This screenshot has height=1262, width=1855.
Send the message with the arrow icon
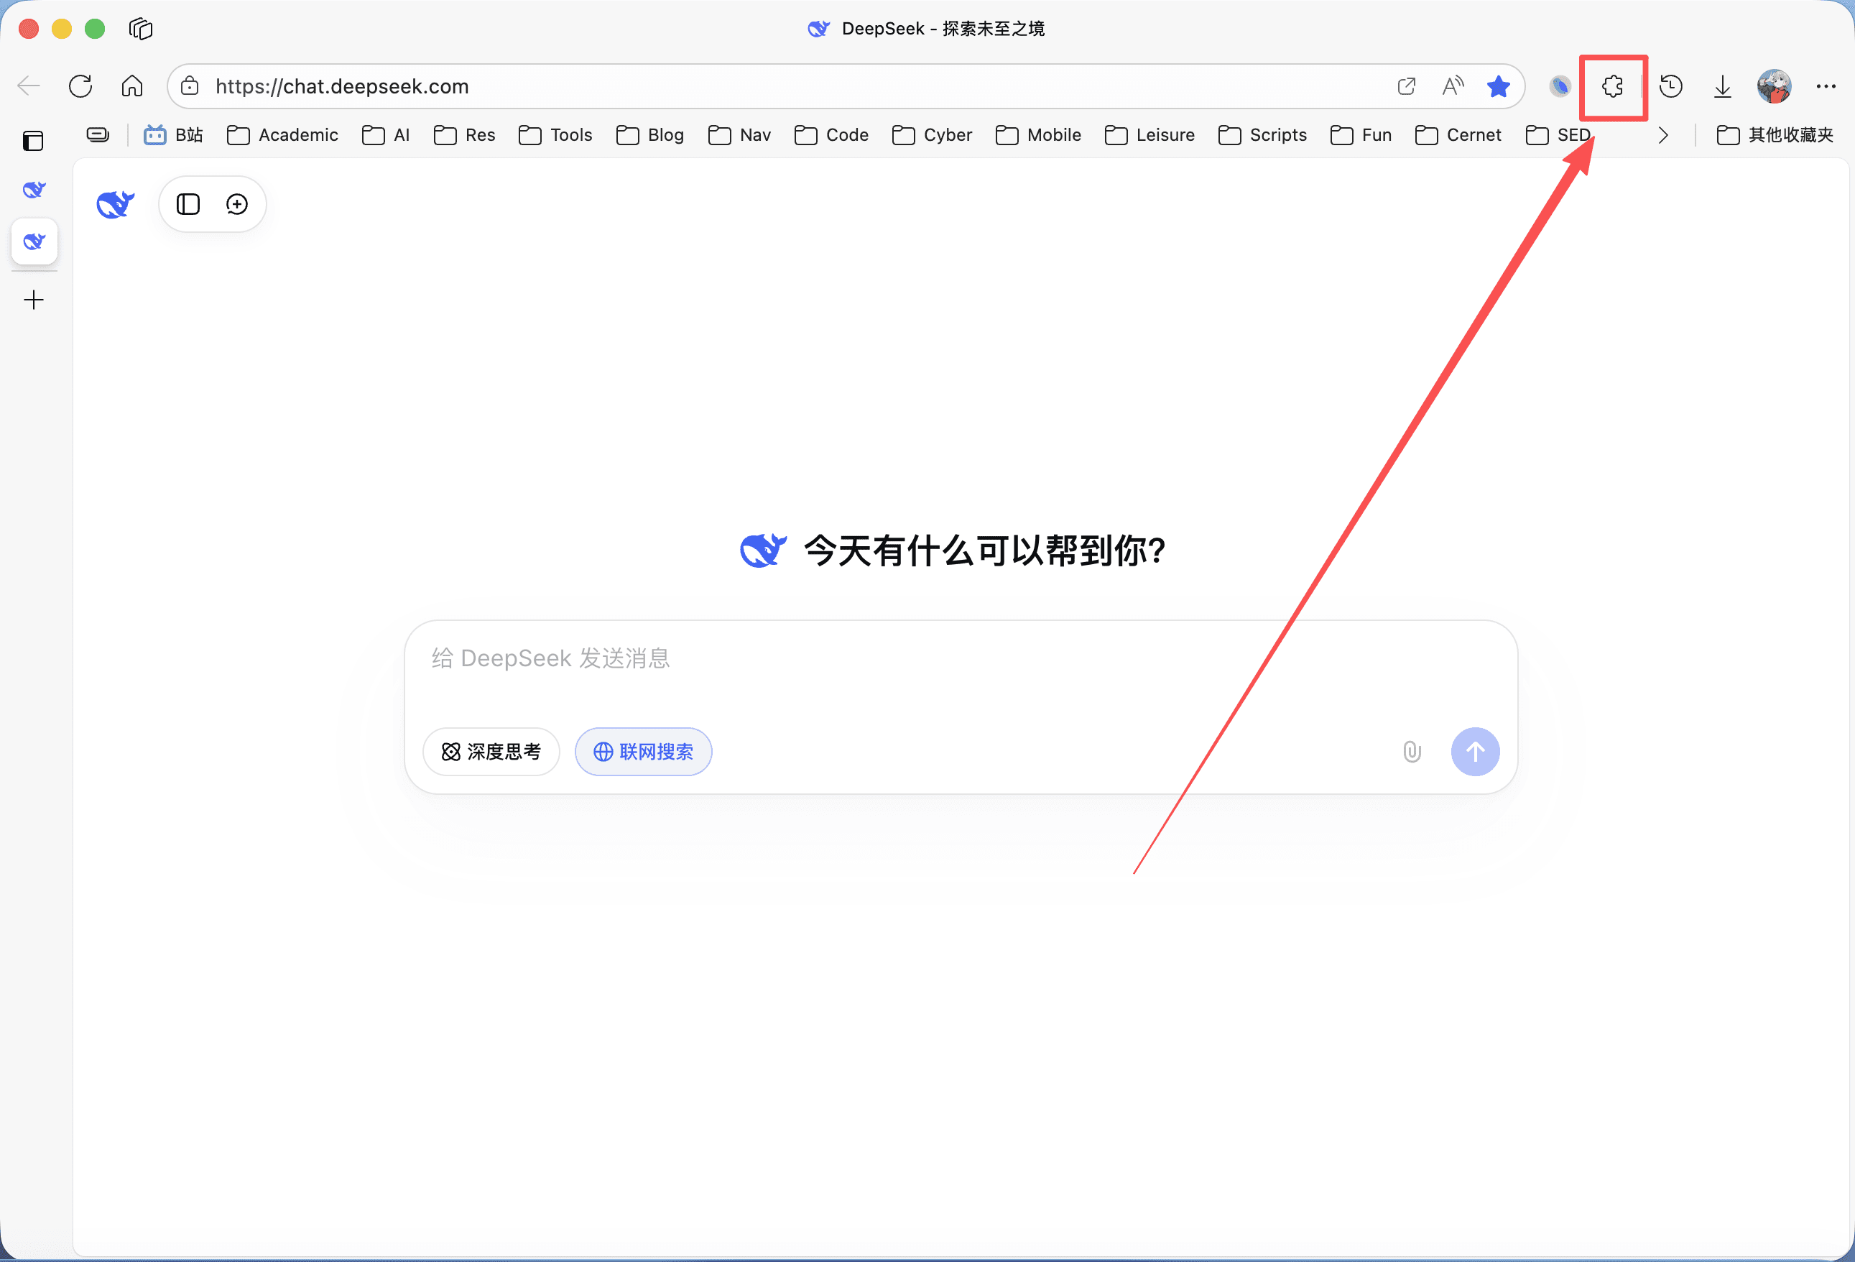(1475, 751)
